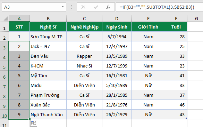Click the birth date 5/7/1994 cell
Screen dimensions: 203x127
117,37
